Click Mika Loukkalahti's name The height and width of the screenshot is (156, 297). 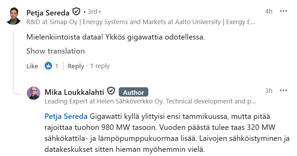[74, 92]
